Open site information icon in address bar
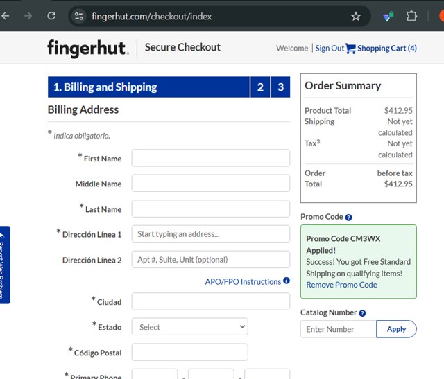 (x=78, y=16)
